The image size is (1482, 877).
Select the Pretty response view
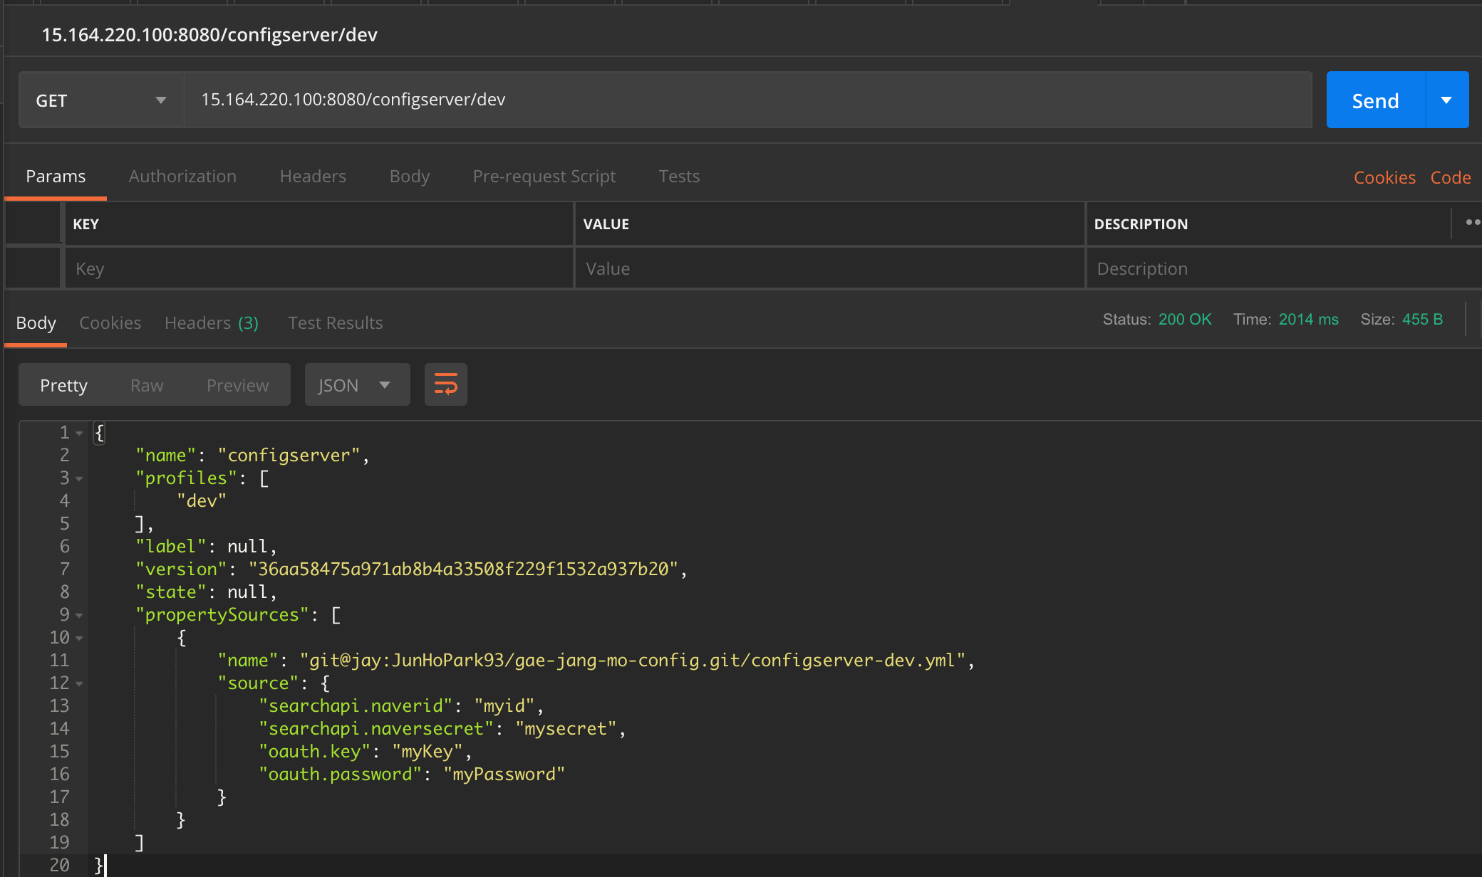(63, 385)
